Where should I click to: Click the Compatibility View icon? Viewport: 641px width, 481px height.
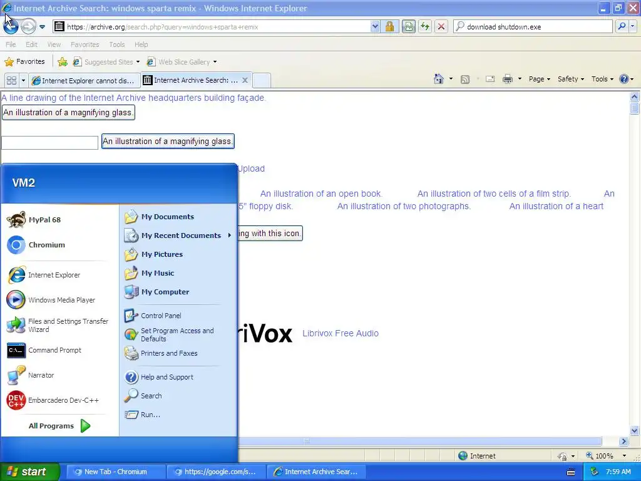[408, 26]
